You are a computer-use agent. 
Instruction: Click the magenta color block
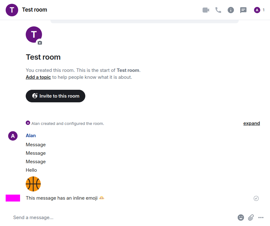point(13,198)
